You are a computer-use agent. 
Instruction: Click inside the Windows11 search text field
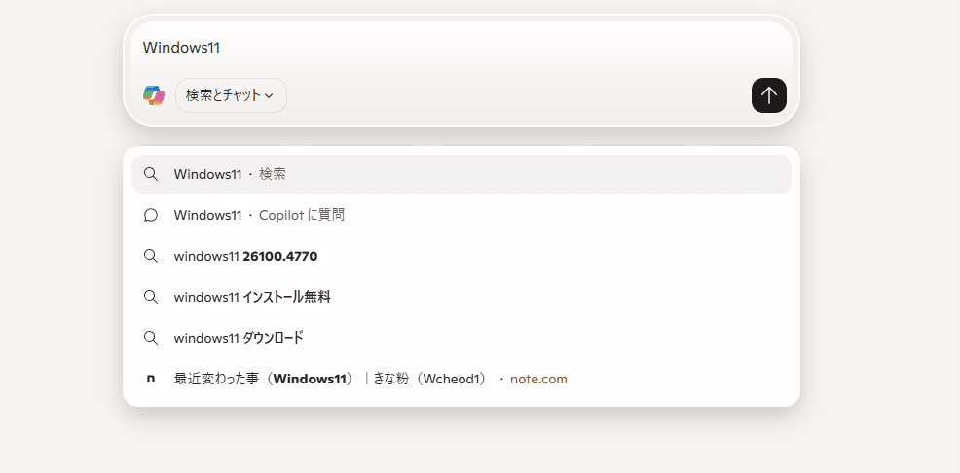click(x=462, y=48)
